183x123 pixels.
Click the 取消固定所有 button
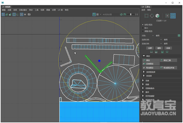click(169, 68)
